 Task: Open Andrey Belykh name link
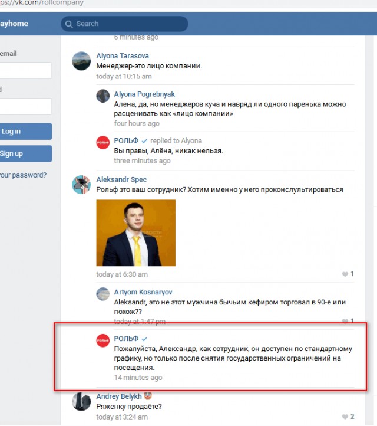pos(119,396)
